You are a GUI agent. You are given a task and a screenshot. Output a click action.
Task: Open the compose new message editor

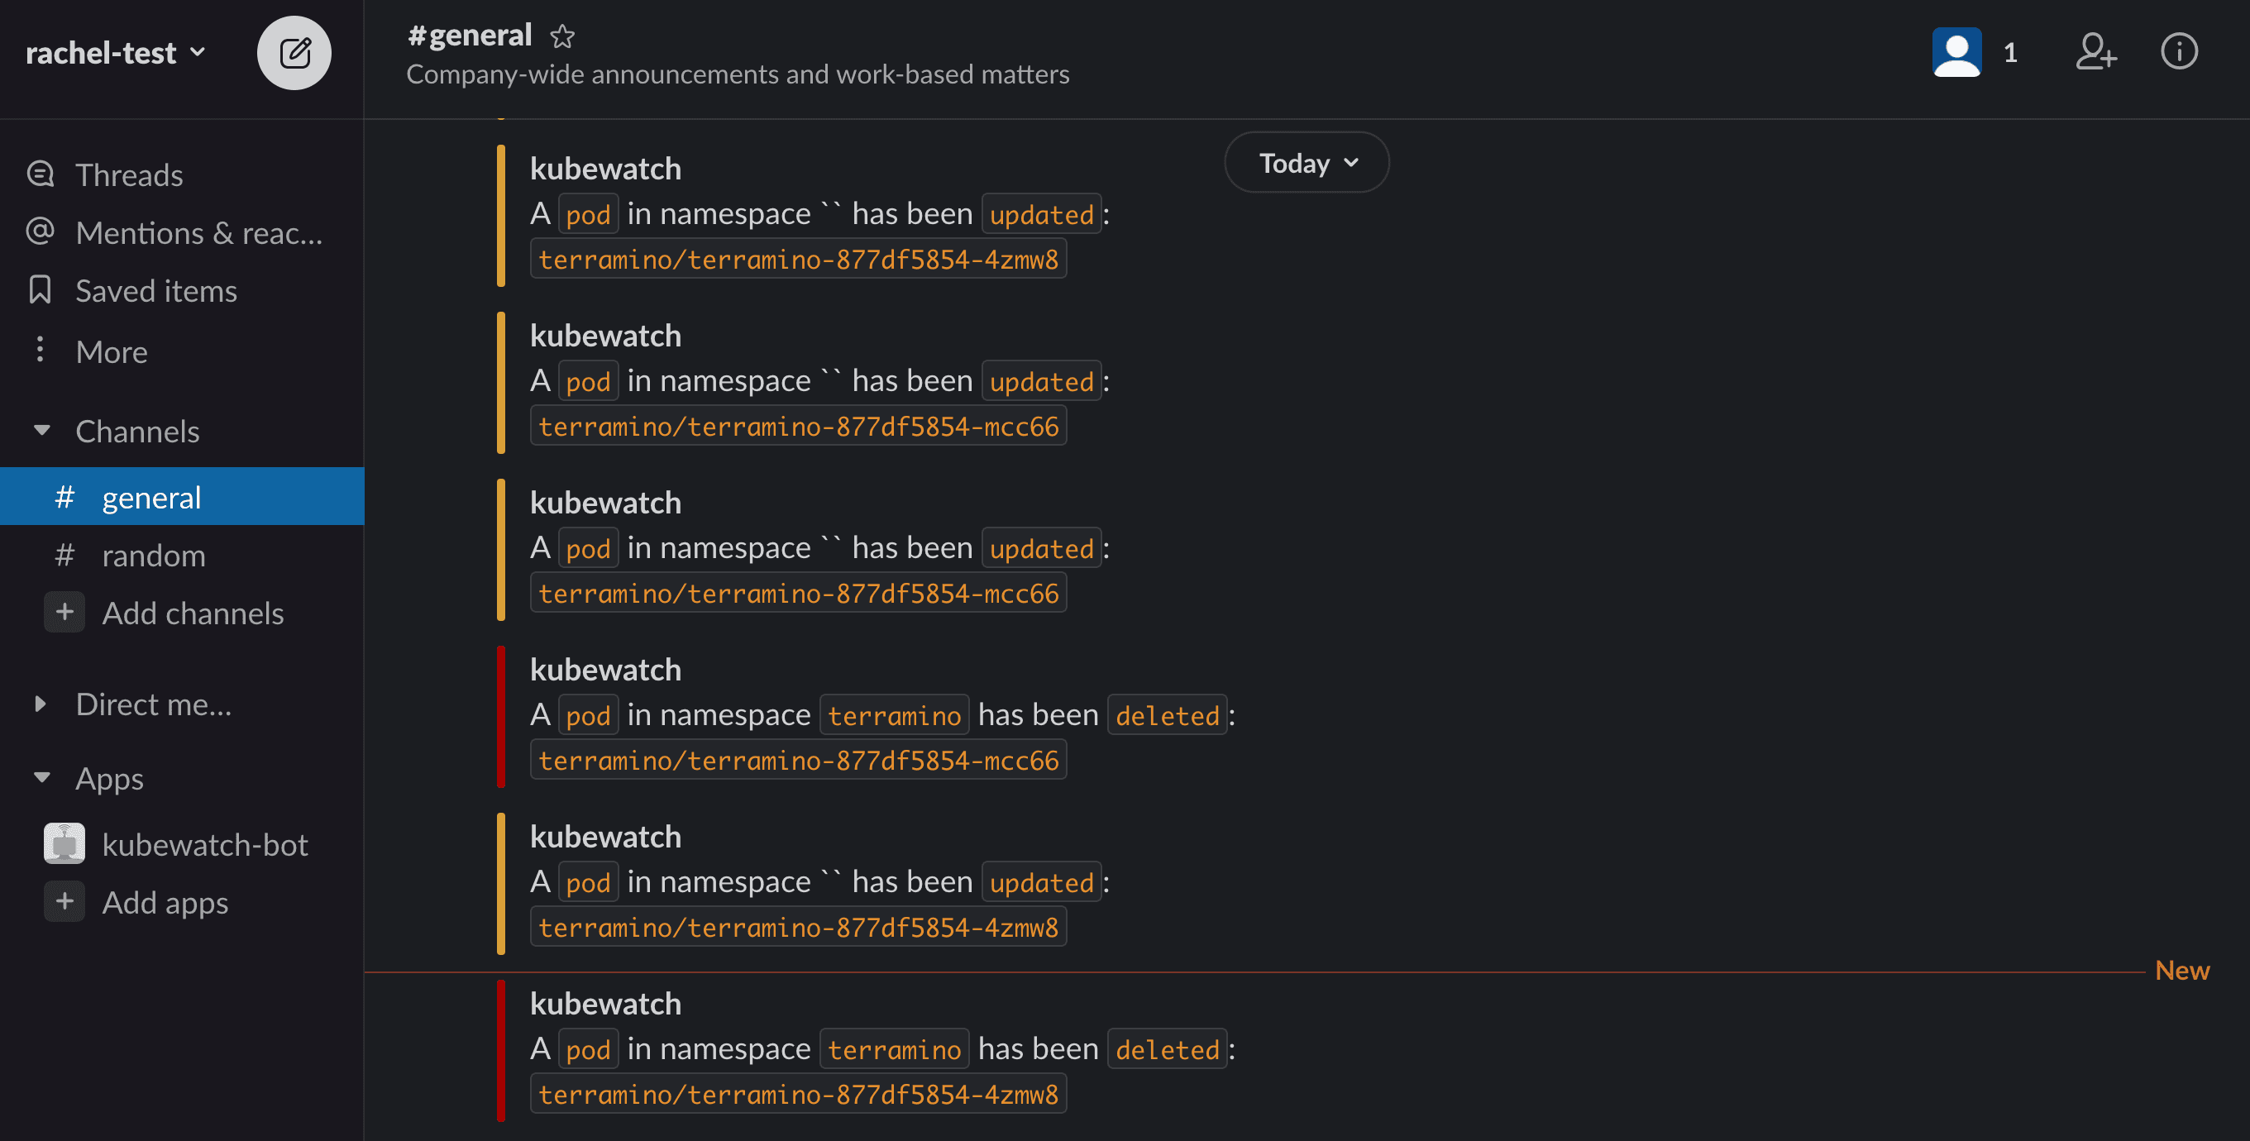pos(294,52)
